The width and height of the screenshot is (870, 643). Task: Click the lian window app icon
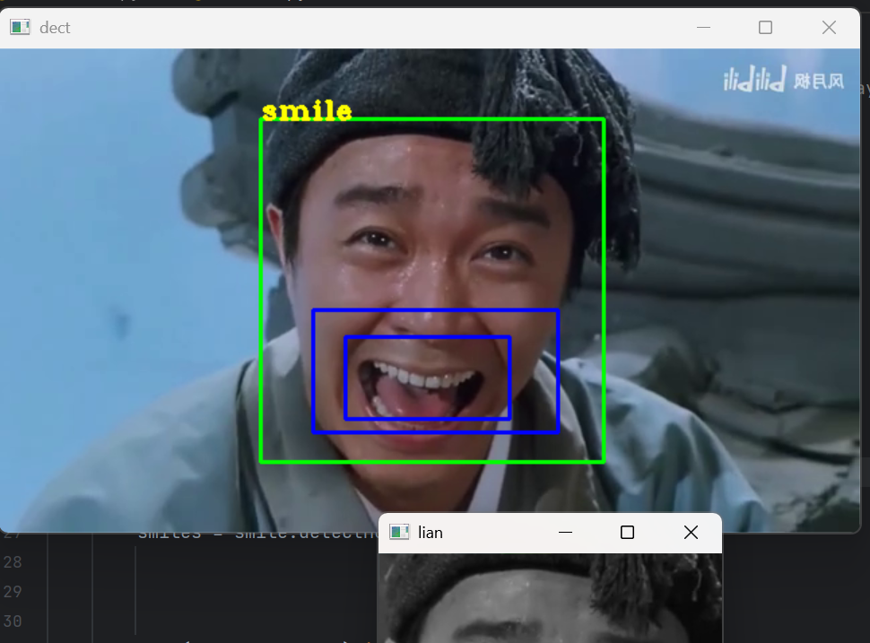pyautogui.click(x=399, y=532)
